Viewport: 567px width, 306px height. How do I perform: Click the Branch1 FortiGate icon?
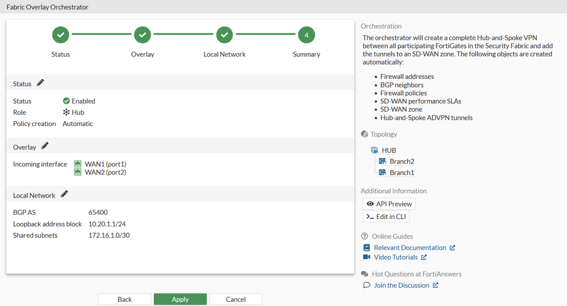(x=383, y=173)
